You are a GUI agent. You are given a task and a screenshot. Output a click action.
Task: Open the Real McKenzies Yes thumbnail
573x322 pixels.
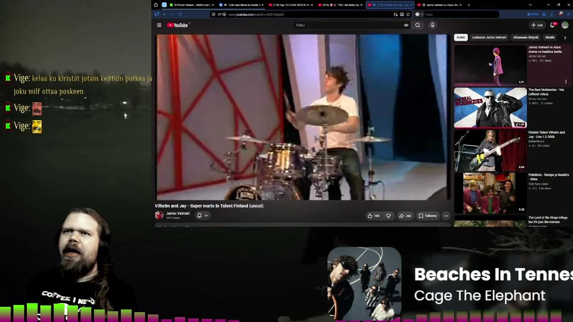coord(490,107)
